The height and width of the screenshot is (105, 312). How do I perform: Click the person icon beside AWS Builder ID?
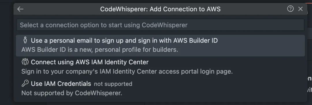25,40
